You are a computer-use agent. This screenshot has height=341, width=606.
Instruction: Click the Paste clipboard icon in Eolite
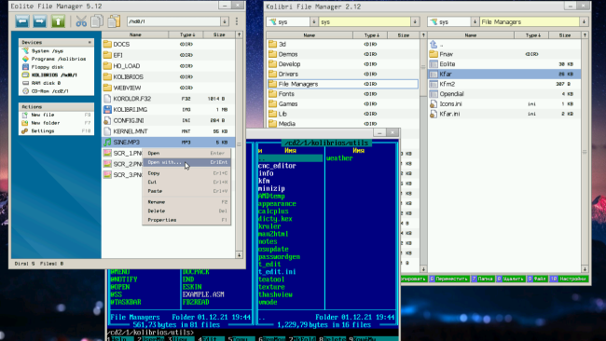point(114,21)
